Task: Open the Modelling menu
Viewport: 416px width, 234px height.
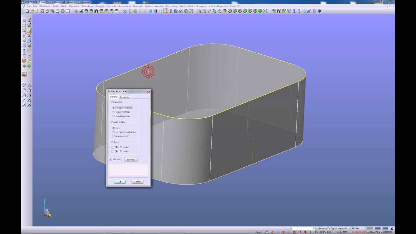Action: [x=87, y=6]
